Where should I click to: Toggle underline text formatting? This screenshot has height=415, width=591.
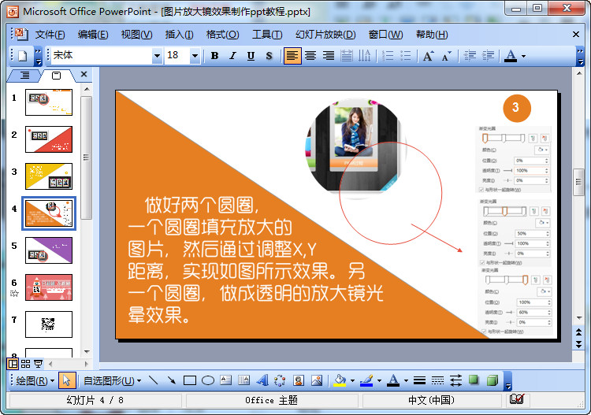(251, 56)
